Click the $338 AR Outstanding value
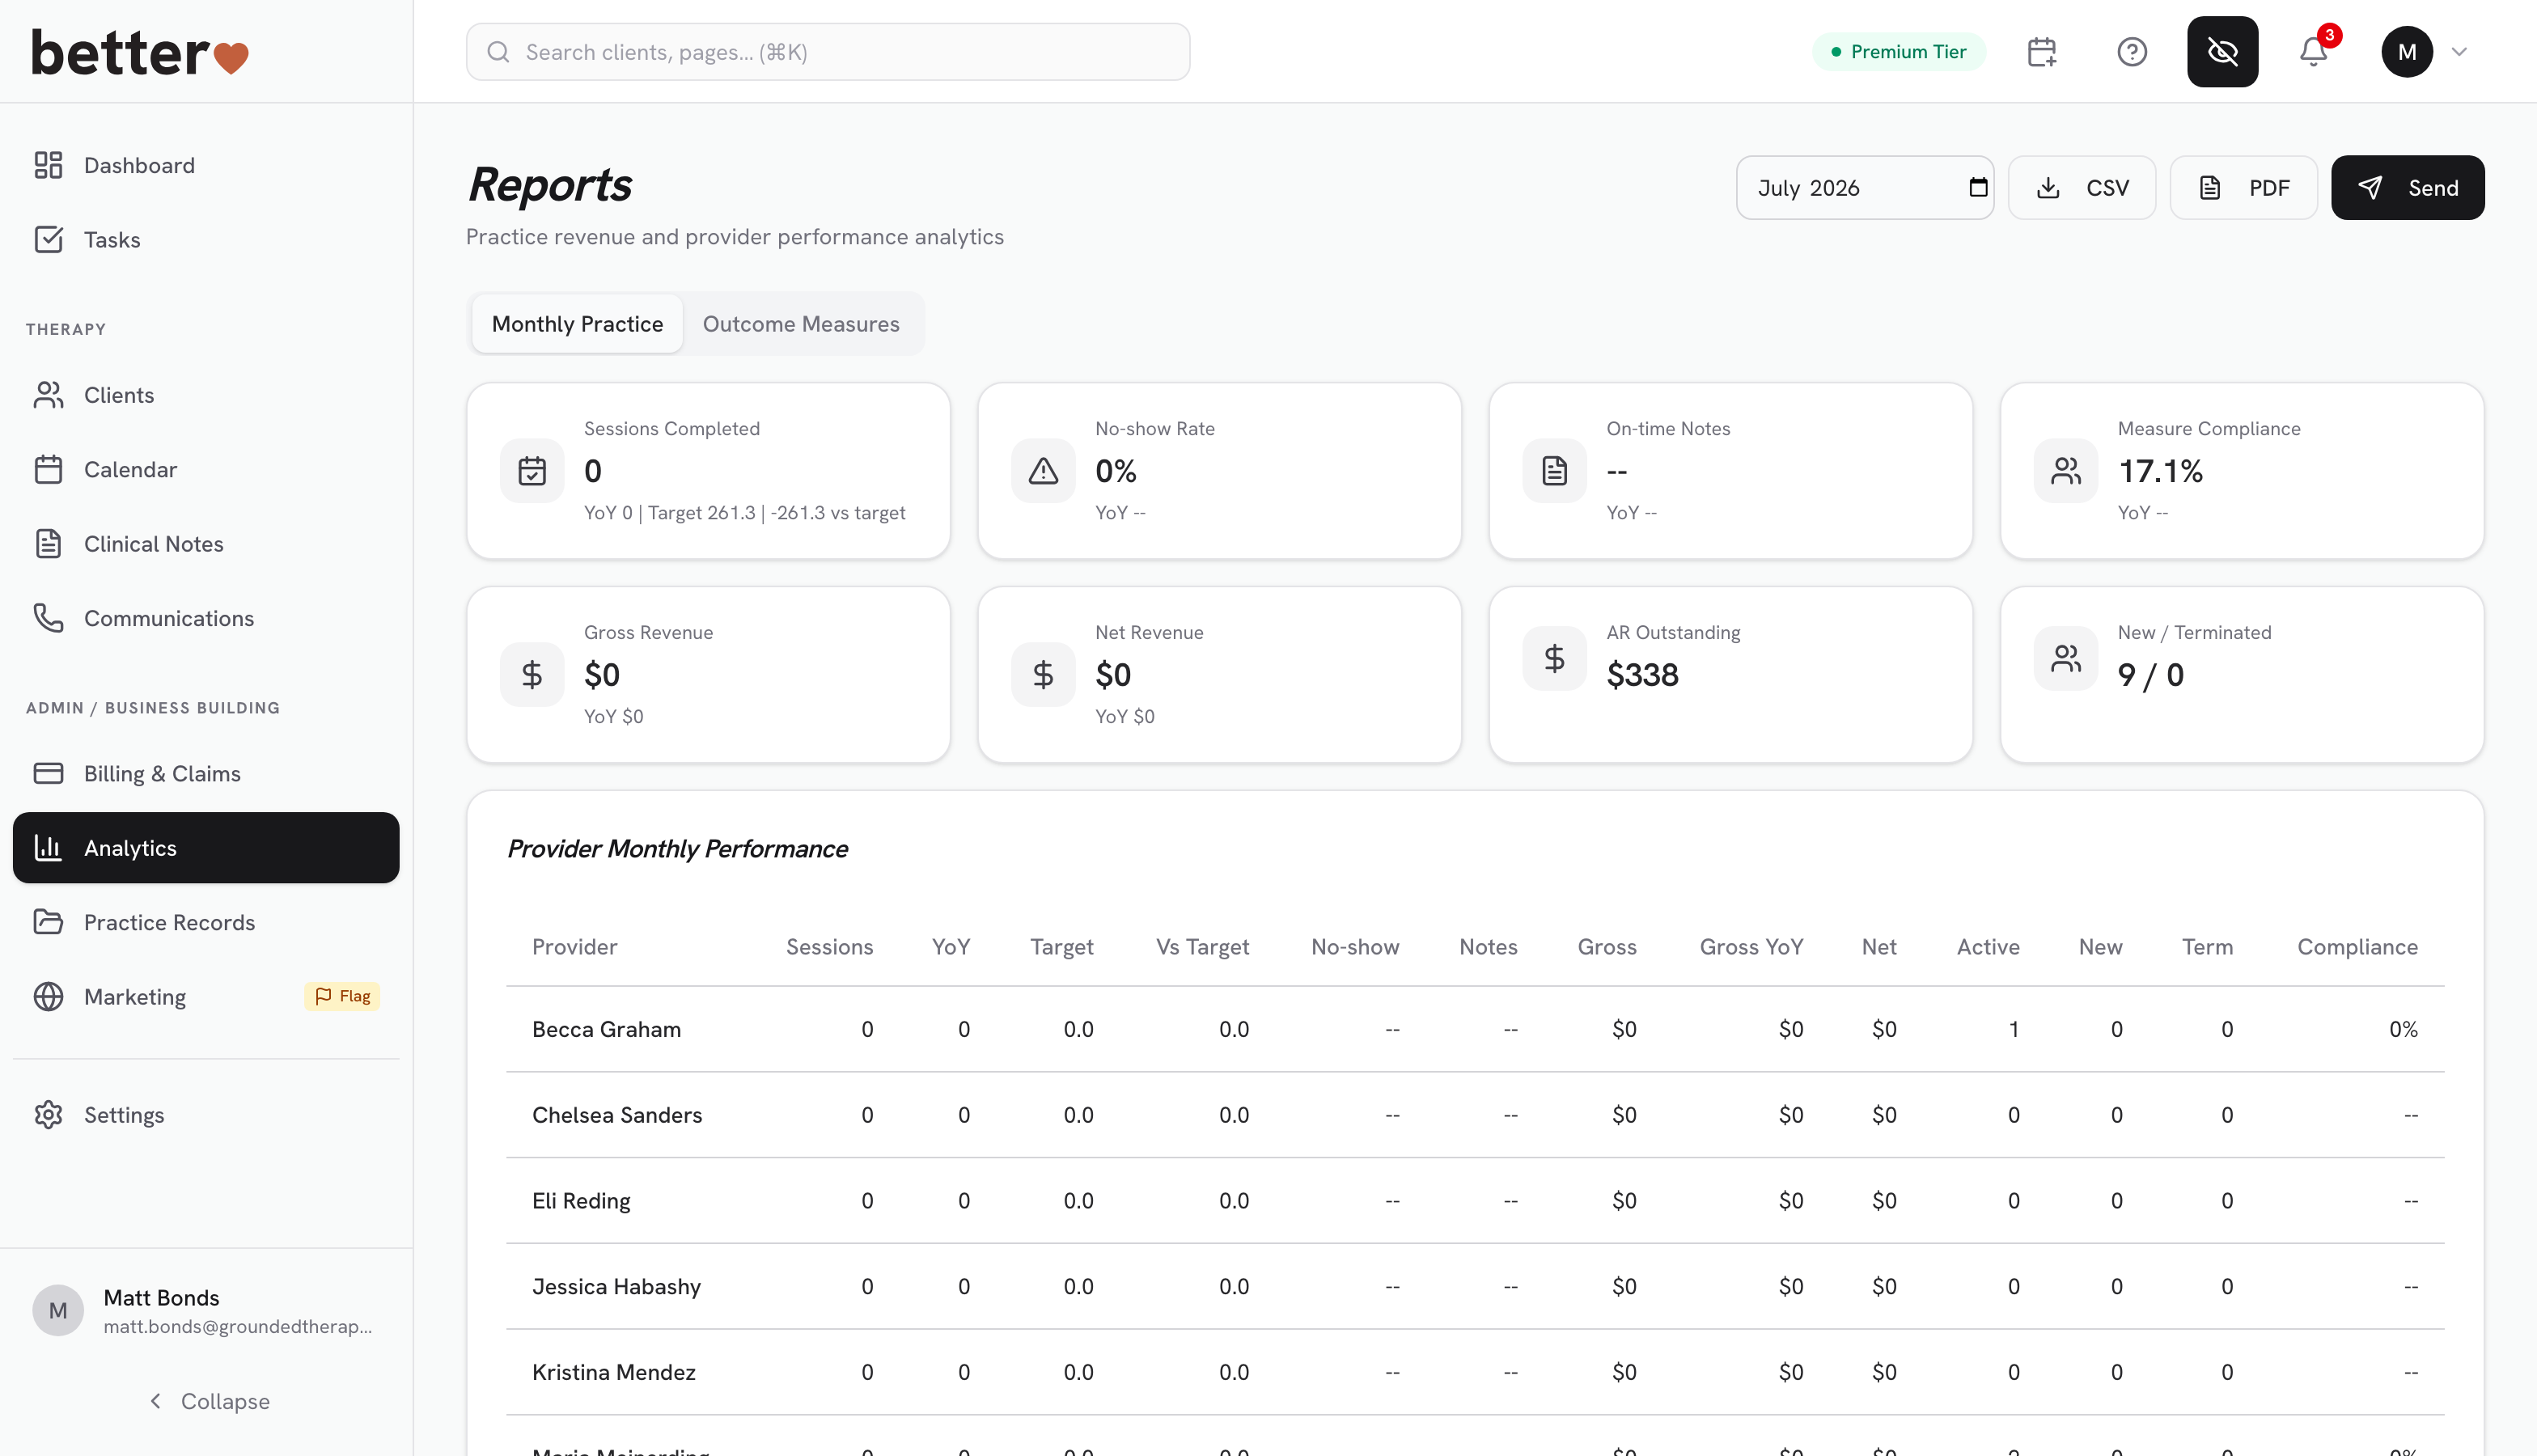2537x1456 pixels. (1642, 675)
